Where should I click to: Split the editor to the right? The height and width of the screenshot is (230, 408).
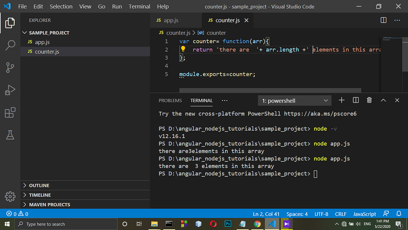[x=383, y=20]
